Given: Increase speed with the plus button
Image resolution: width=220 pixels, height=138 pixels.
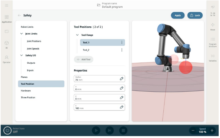Looking at the screenshot, I should tap(212, 131).
